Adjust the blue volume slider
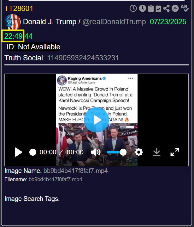Screen dimensions: 194x227 117,152
